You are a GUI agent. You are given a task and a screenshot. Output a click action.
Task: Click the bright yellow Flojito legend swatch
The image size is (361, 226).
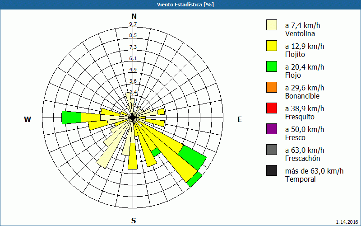[272, 46]
